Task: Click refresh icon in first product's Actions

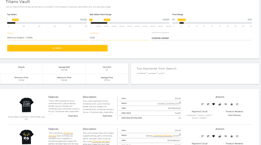Action: (x=208, y=104)
